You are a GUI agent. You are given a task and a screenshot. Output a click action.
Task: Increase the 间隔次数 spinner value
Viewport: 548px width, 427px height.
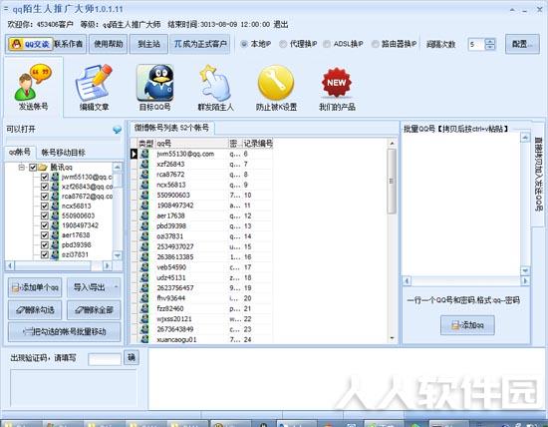point(490,41)
